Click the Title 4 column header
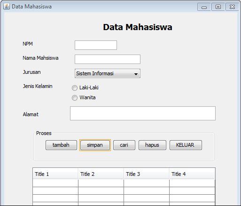The width and height of the screenshot is (241, 206). (192, 174)
